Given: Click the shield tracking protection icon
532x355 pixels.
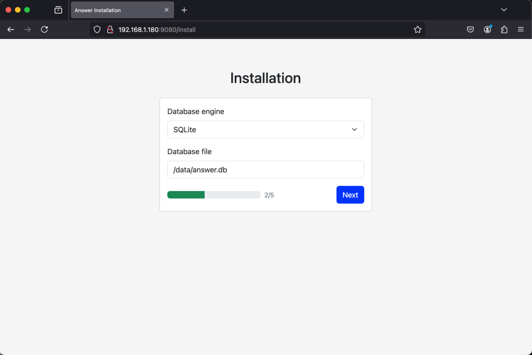Looking at the screenshot, I should [97, 30].
